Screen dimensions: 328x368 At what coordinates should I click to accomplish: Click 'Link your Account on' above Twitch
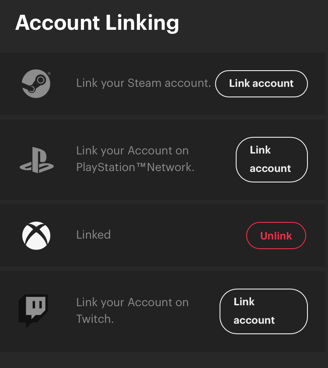click(x=133, y=303)
